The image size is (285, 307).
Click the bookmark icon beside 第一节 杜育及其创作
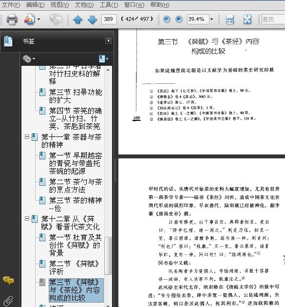(42, 237)
